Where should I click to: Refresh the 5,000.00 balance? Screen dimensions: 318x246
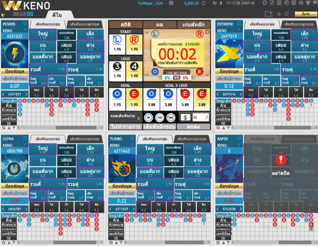tap(204, 3)
